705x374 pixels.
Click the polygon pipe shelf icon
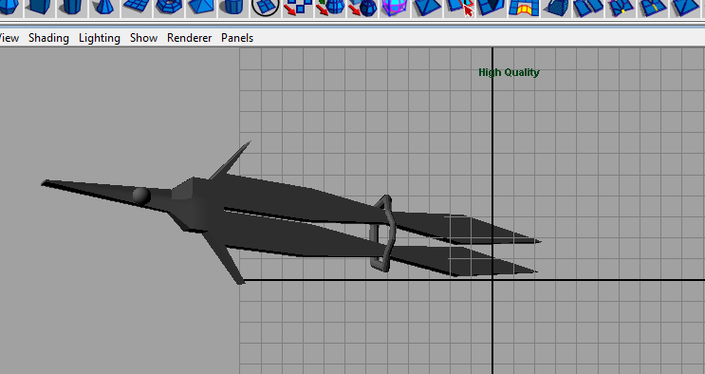[233, 8]
